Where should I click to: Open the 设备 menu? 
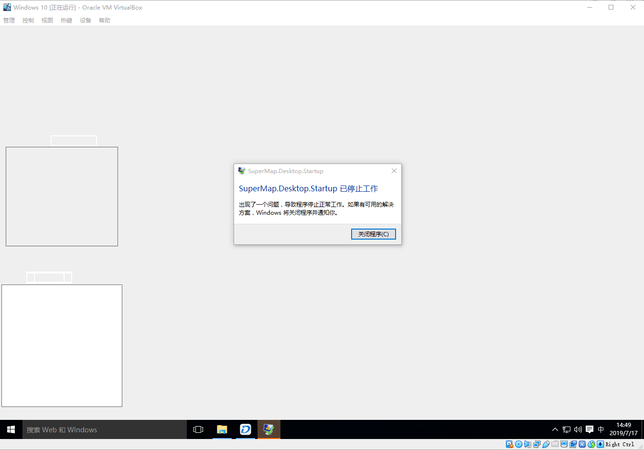(x=86, y=21)
